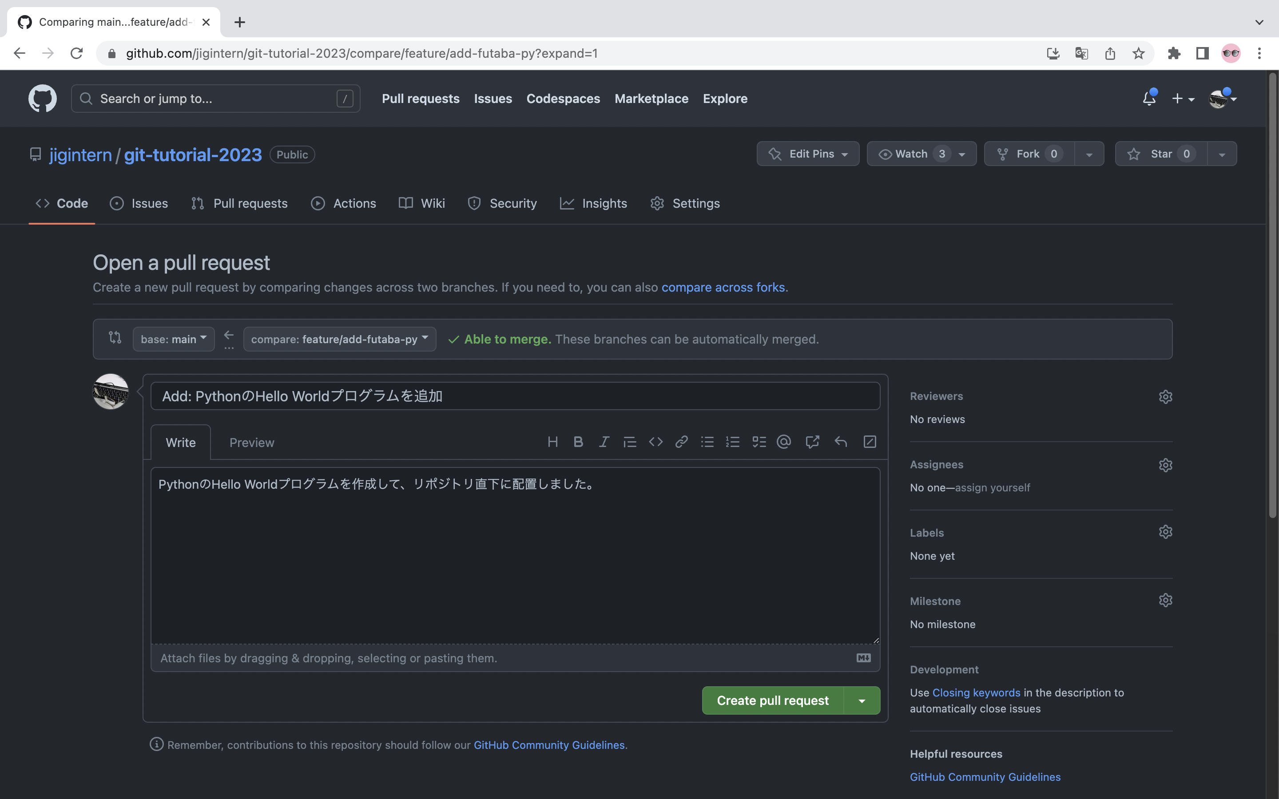Open the base: main branch dropdown
The image size is (1279, 799).
[x=173, y=339]
